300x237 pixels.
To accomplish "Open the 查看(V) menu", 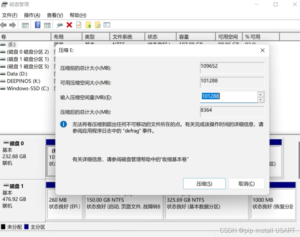I will click(54, 15).
